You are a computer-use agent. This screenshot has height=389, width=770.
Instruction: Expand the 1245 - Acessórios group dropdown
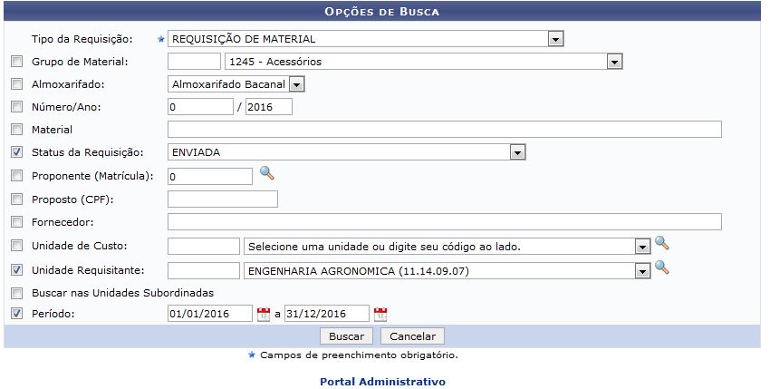point(614,62)
